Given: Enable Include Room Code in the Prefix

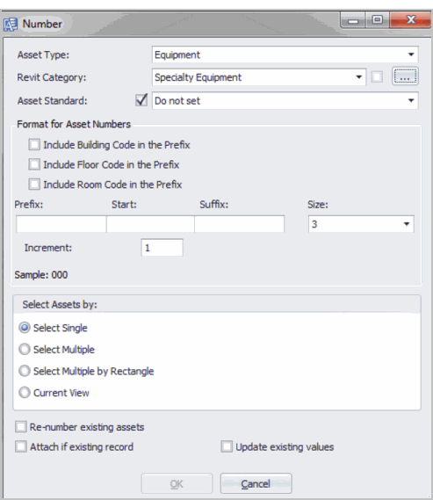Looking at the screenshot, I should [34, 184].
